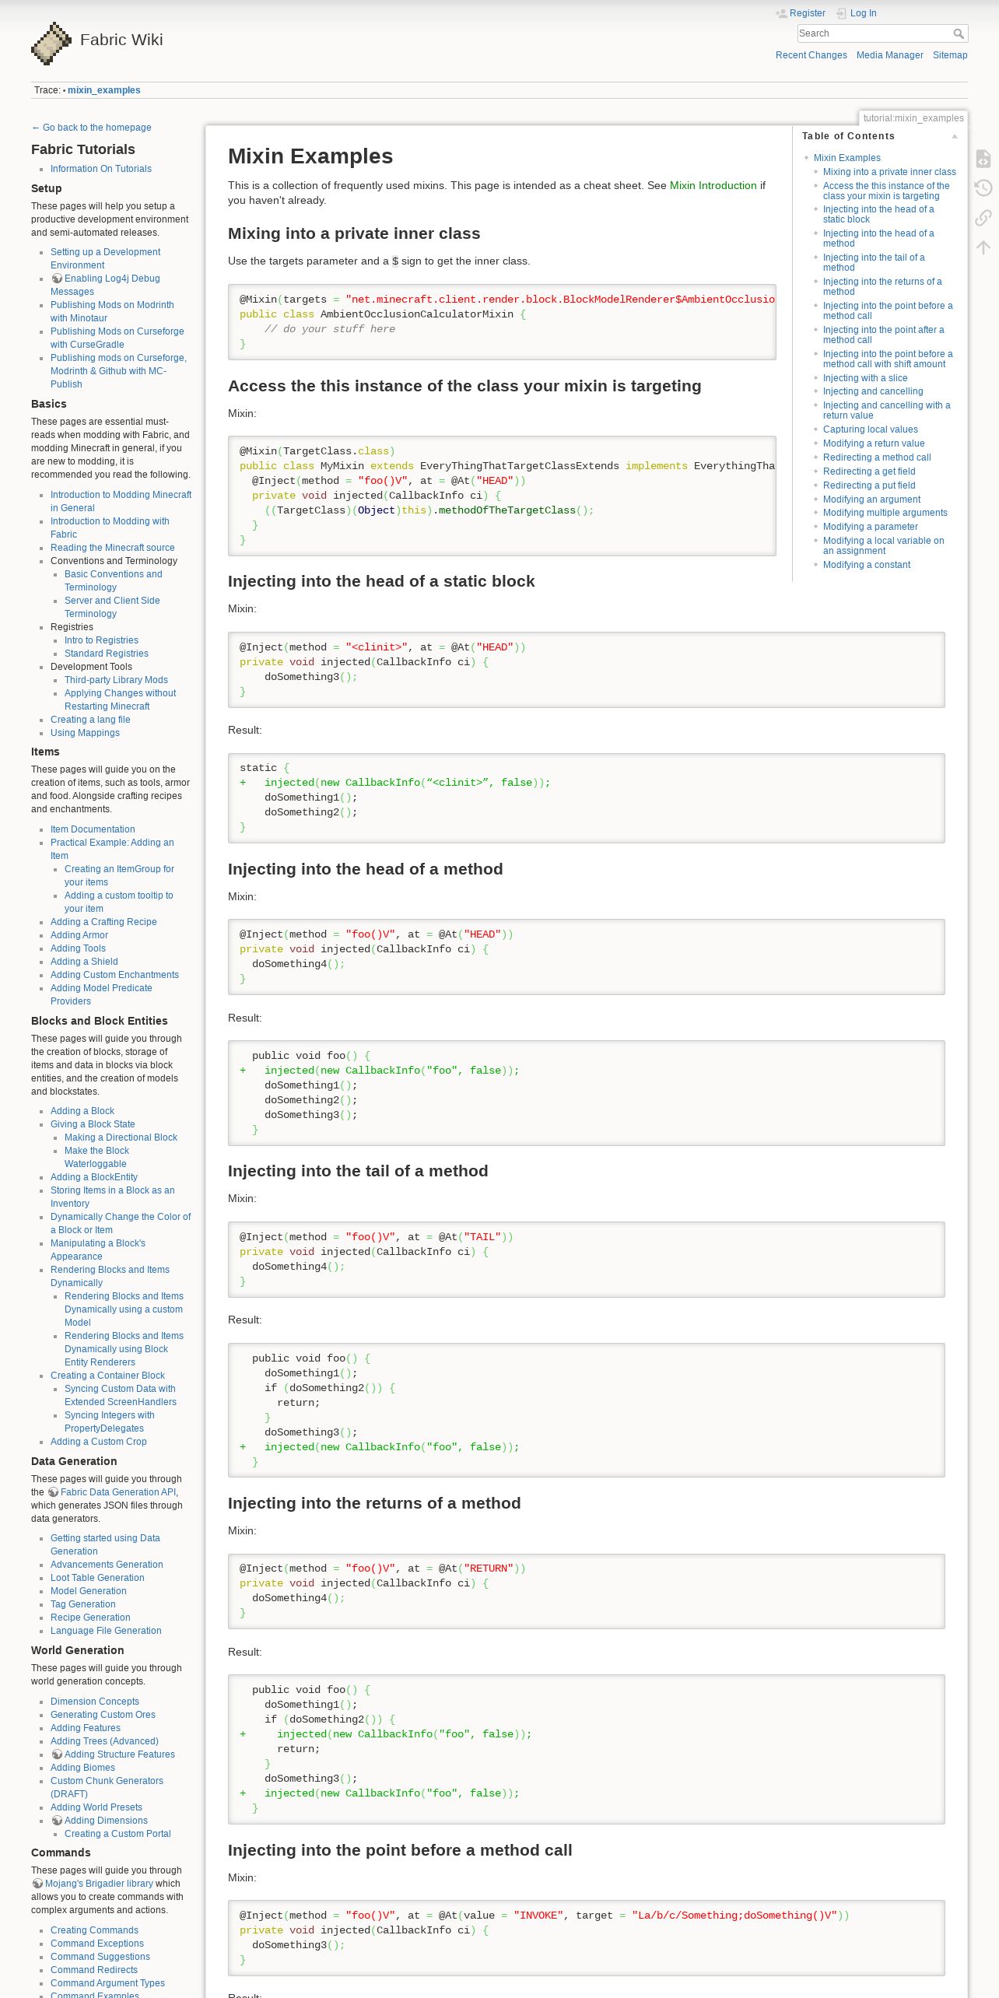Jump to Modifying a return value
Screen dimensions: 999x1998
(x=874, y=443)
